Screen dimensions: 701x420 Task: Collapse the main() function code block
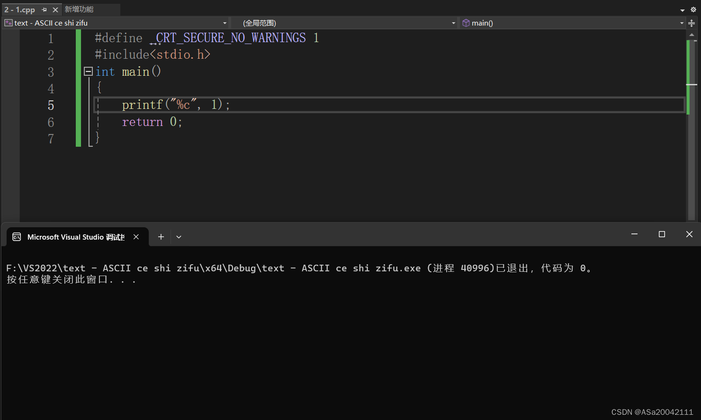(88, 71)
